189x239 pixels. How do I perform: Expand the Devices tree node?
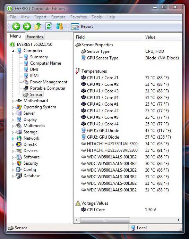(13, 151)
